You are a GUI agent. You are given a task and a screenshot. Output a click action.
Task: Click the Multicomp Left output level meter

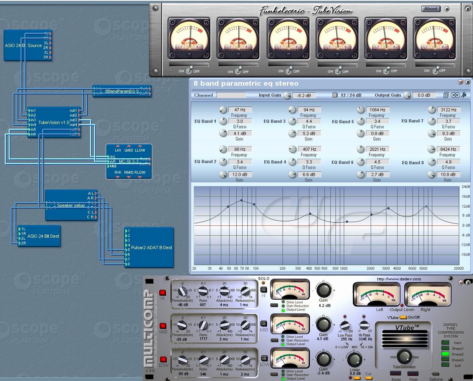pos(376,294)
